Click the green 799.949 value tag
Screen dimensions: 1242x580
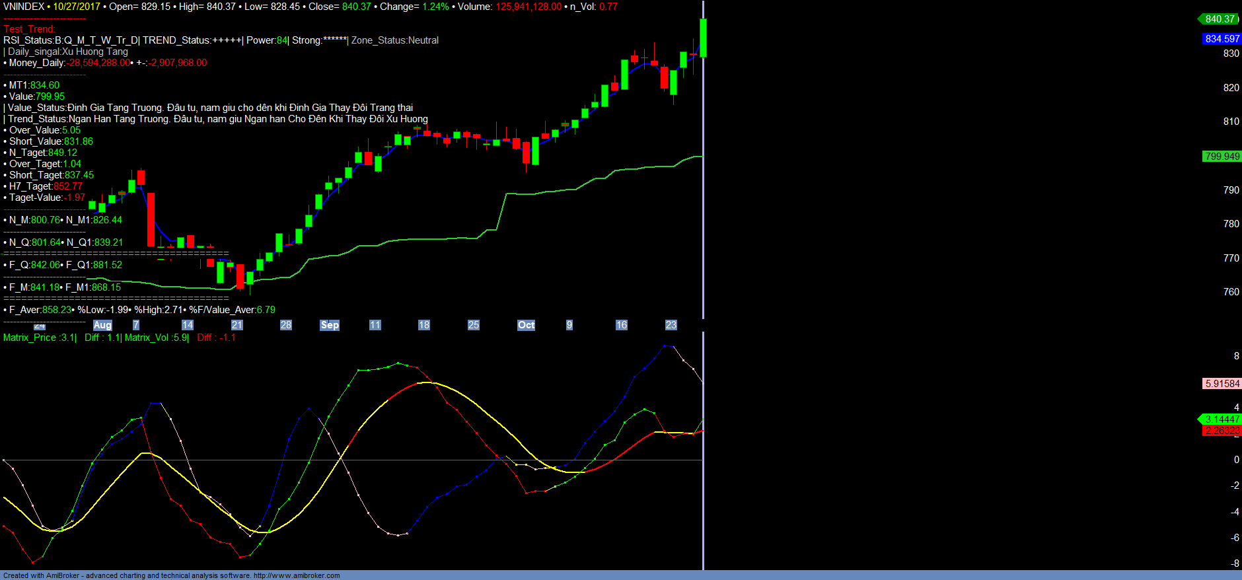(x=1222, y=157)
